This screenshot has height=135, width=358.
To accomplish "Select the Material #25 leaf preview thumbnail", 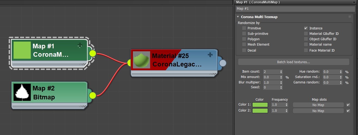I will [x=142, y=60].
